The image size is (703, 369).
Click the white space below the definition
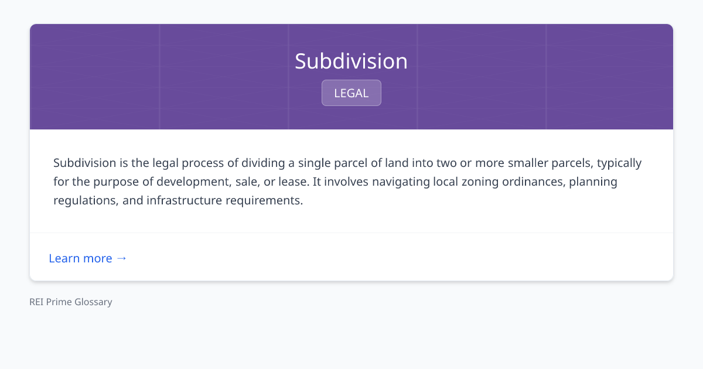pyautogui.click(x=351, y=220)
